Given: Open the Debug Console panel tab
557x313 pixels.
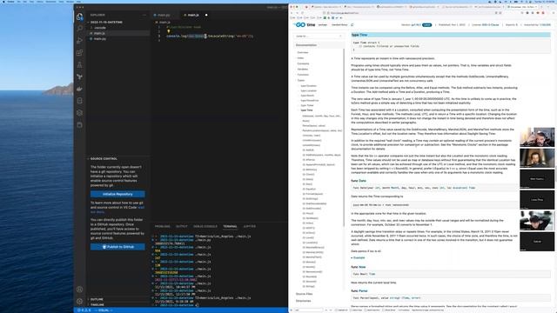Looking at the screenshot, I should [205, 226].
